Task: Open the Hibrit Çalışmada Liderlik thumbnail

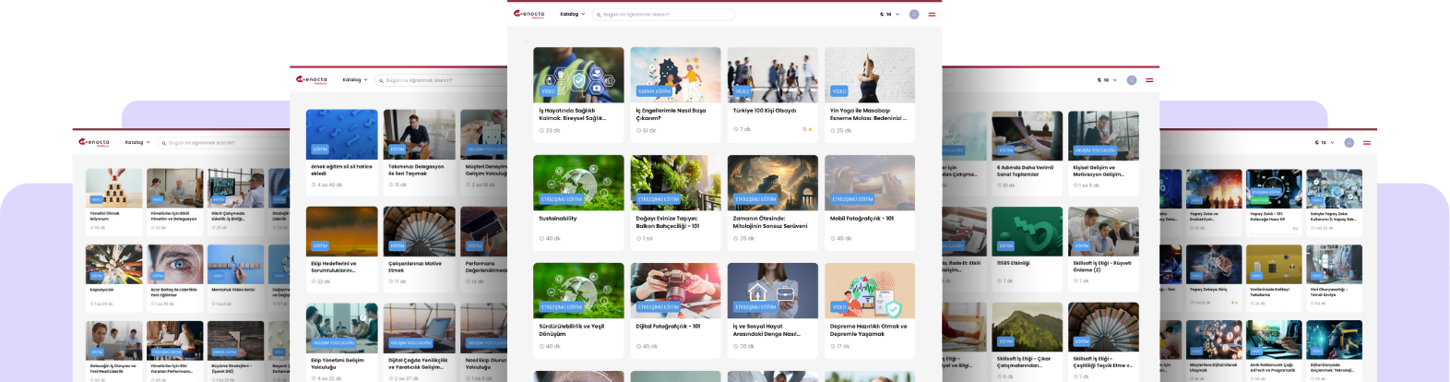Action: pos(236,187)
